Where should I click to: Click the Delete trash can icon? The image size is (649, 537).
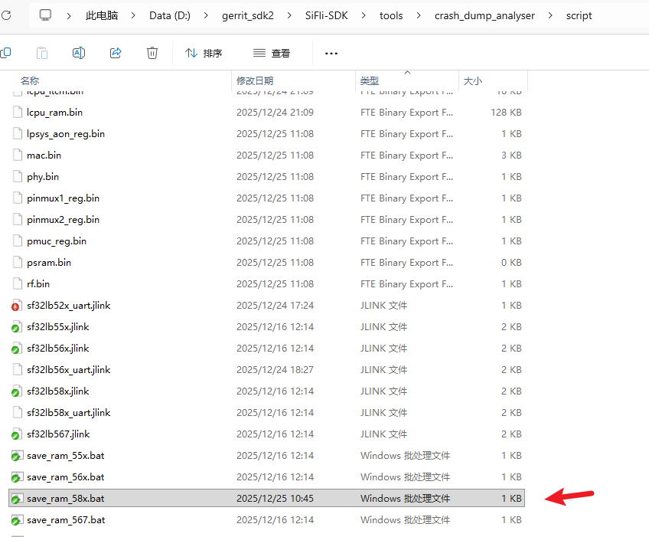click(152, 53)
